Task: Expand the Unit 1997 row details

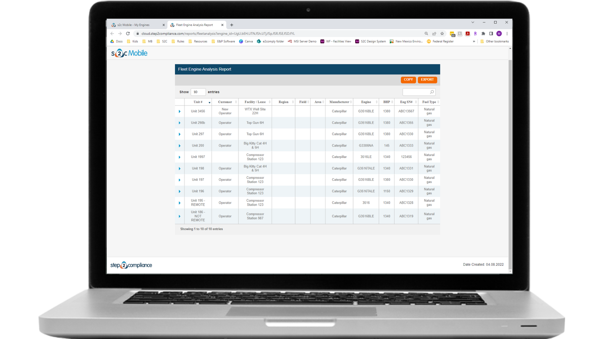Action: (180, 157)
